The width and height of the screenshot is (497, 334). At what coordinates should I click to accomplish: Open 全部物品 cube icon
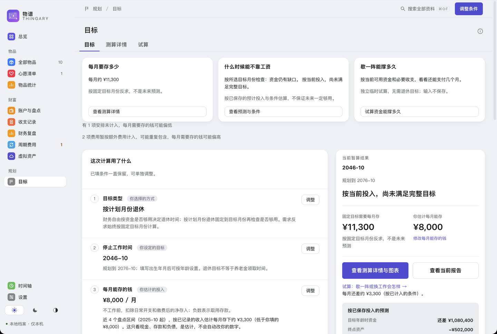[11, 62]
